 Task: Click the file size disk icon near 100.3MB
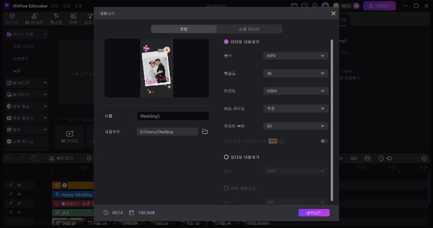pyautogui.click(x=132, y=212)
